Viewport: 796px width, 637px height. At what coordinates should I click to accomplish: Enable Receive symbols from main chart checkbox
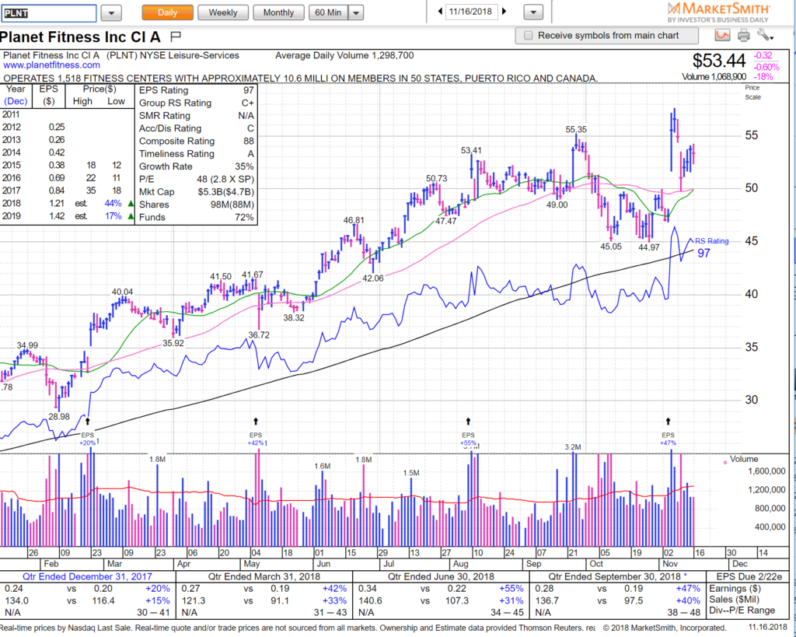point(528,36)
